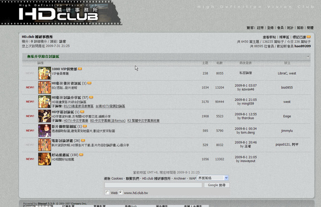321x207 pixels.
Task: Click moderator LibraC
Action: [x=282, y=73]
